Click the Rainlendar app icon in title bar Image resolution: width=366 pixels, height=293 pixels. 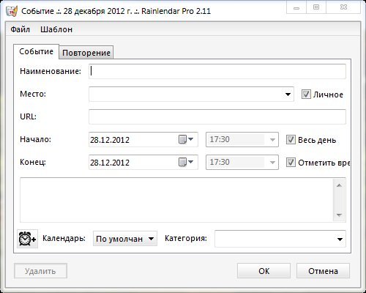tap(11, 11)
